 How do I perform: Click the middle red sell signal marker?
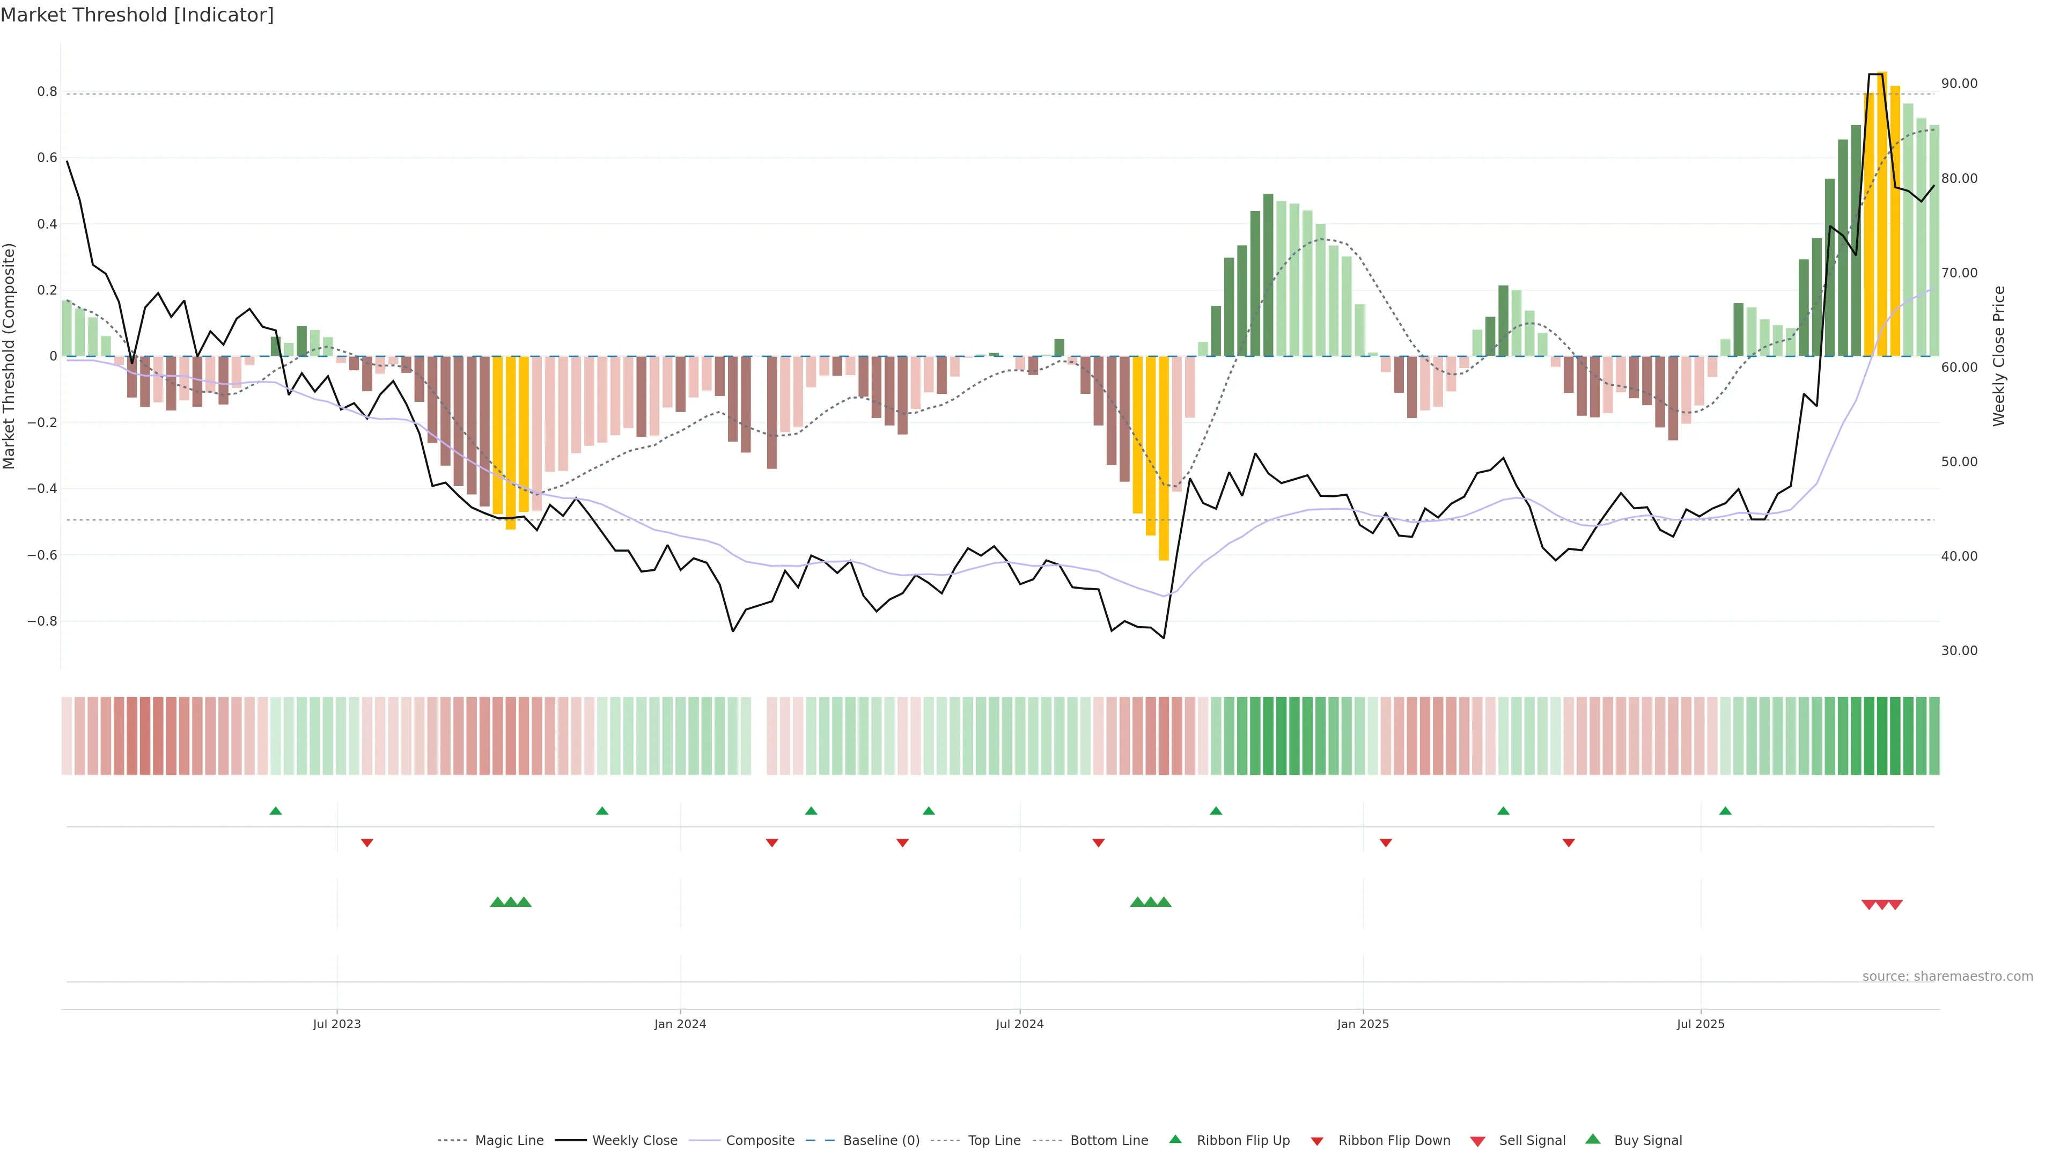tap(1882, 905)
